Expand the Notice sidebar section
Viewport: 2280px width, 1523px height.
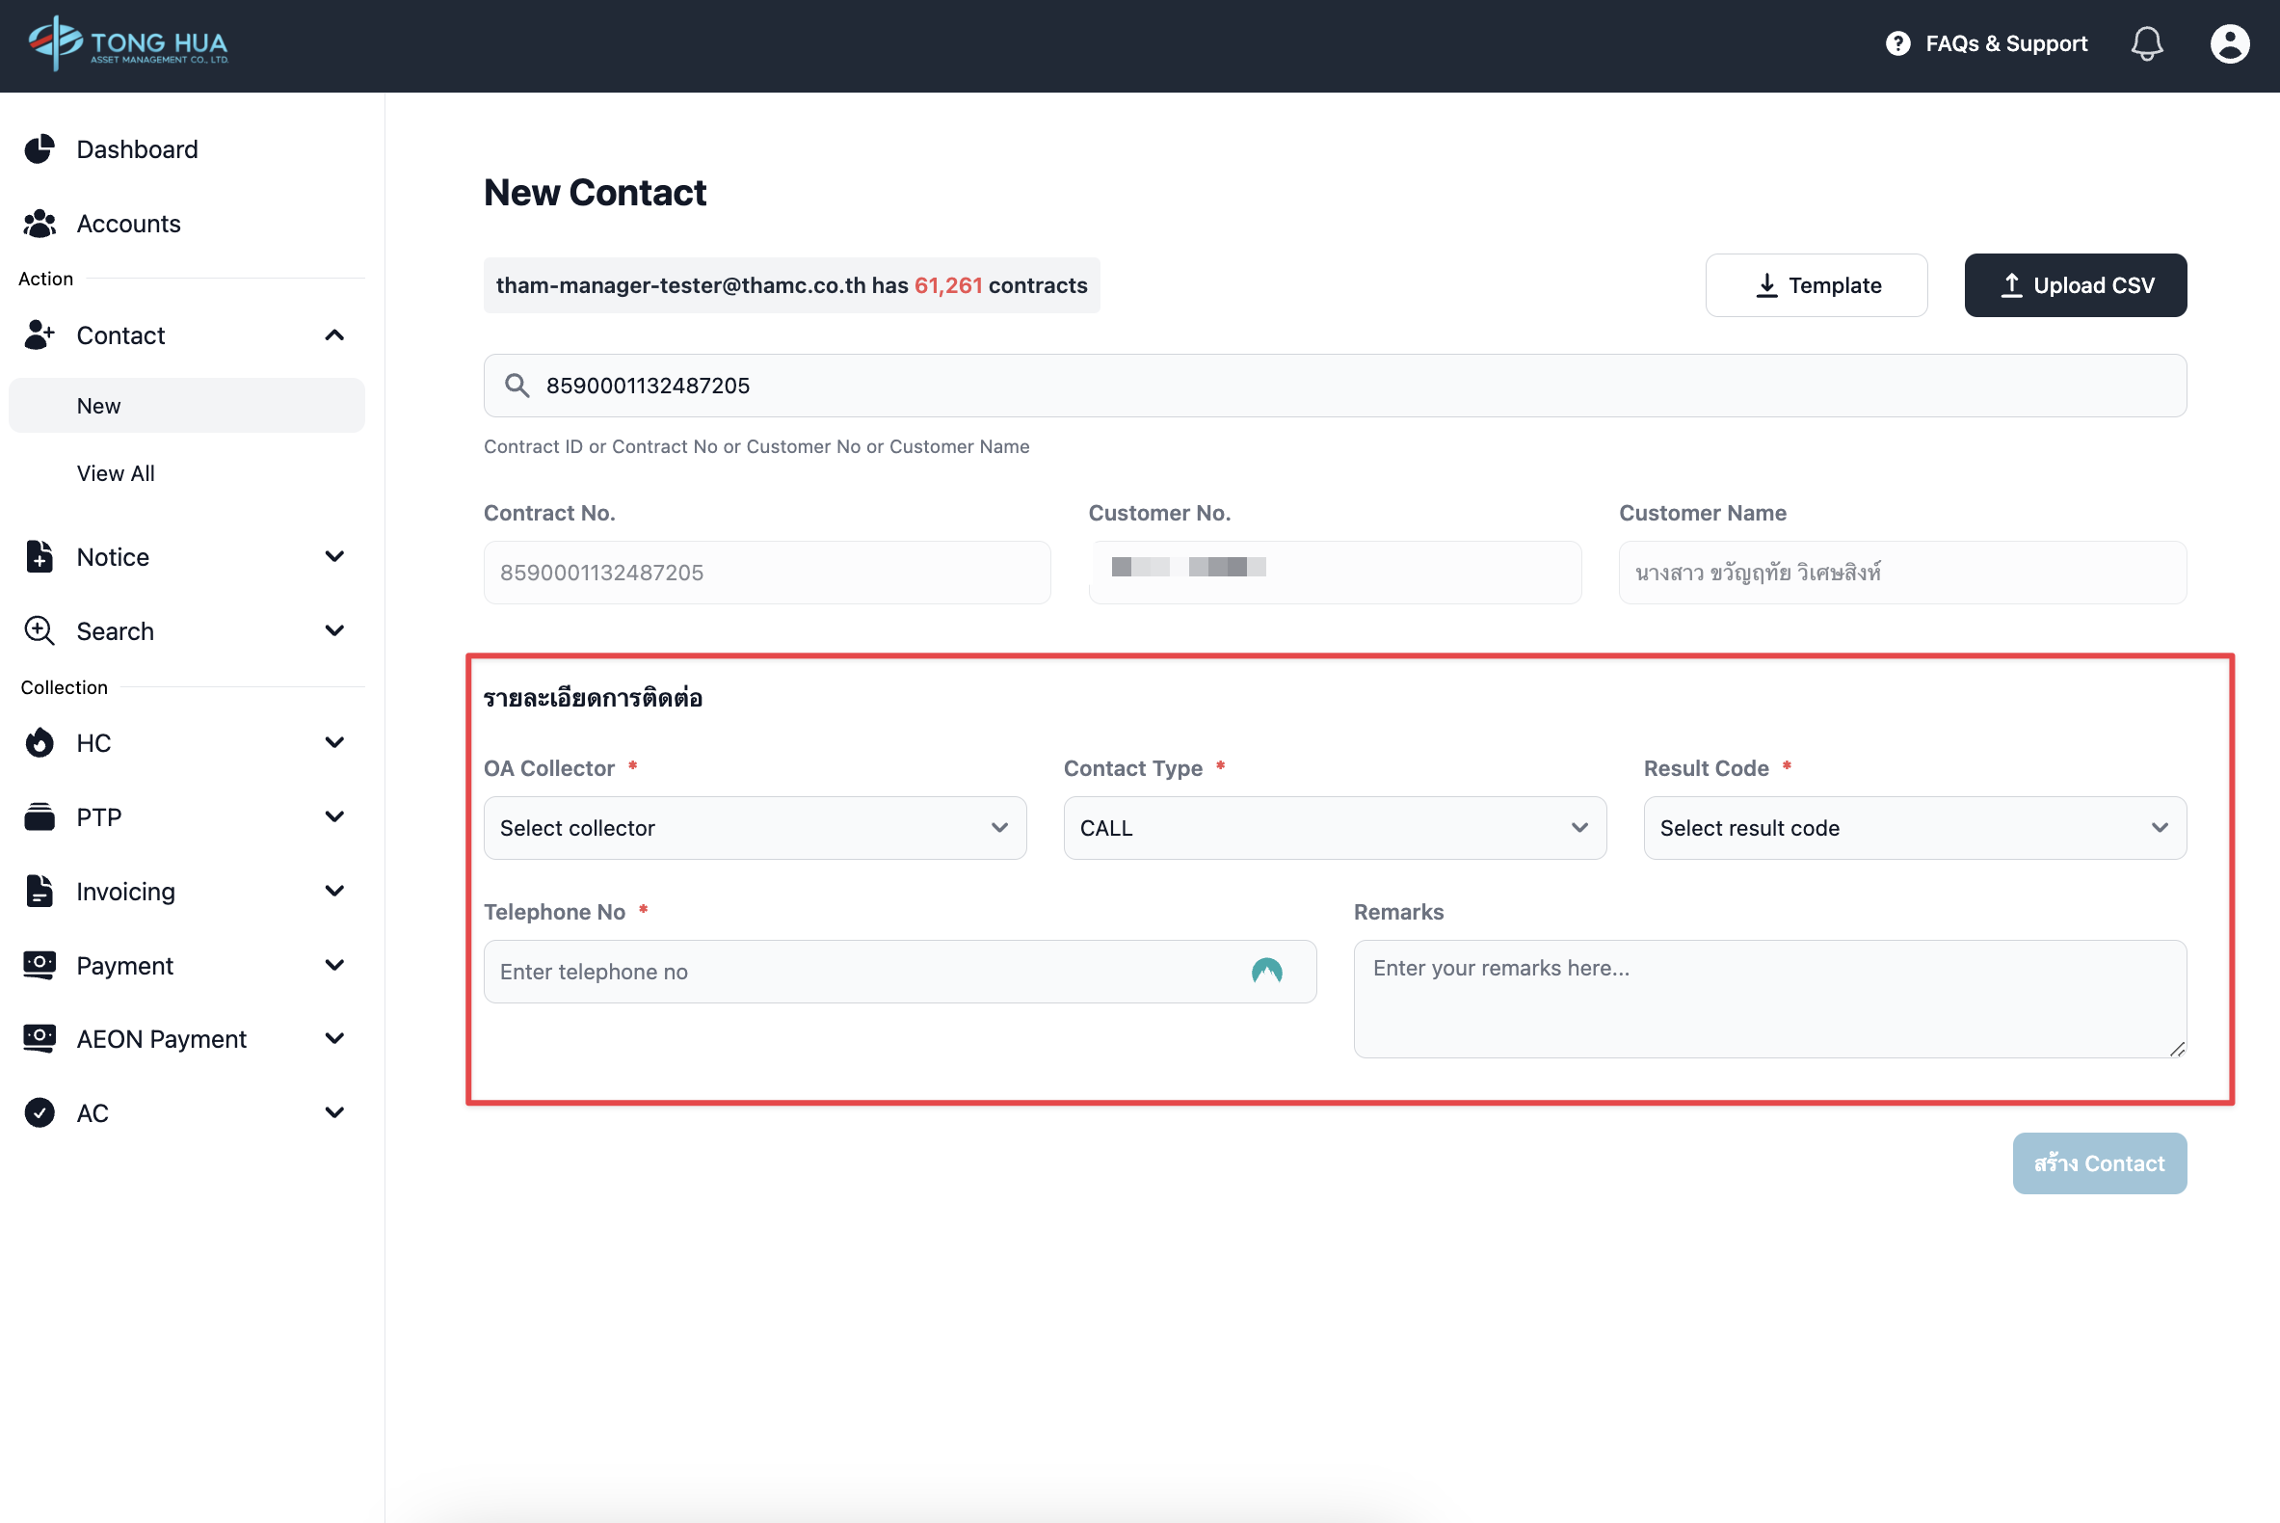334,556
